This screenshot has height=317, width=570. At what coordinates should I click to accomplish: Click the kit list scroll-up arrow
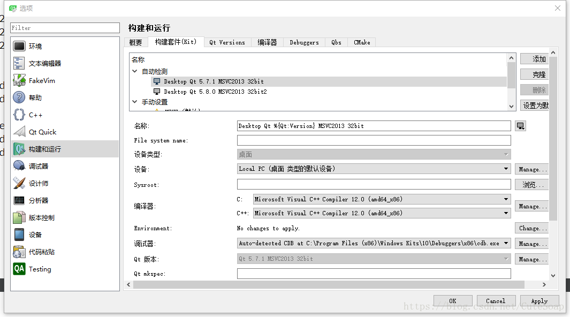pos(511,58)
